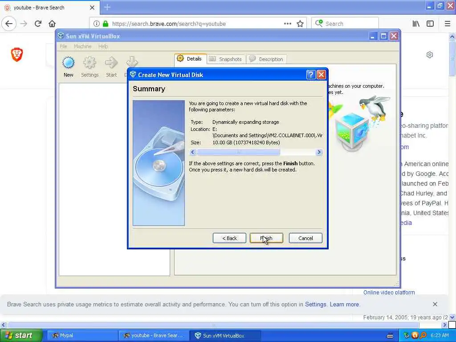Click the first system tray icon
This screenshot has width=456, height=342.
(x=407, y=335)
